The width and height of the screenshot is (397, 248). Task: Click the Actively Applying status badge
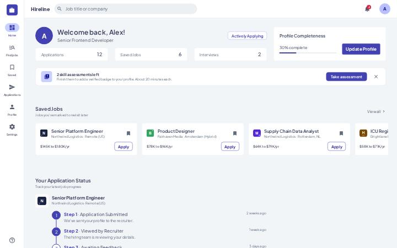tap(247, 36)
